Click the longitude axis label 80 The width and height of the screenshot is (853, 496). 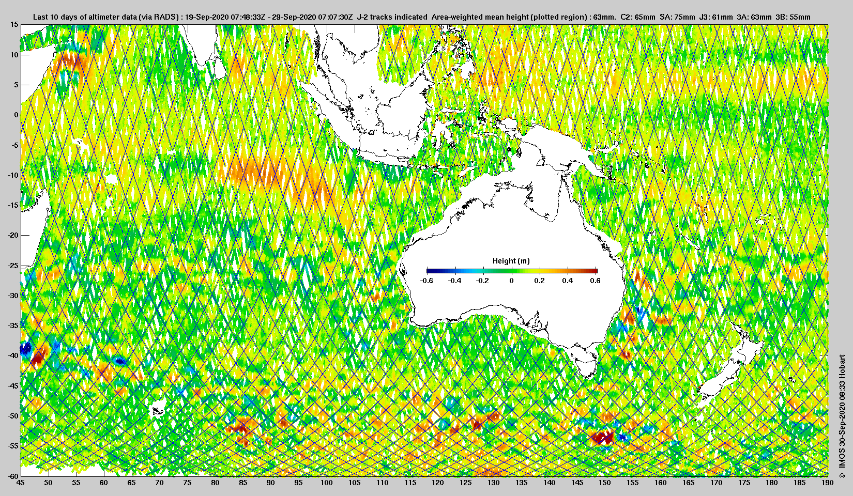(x=215, y=483)
